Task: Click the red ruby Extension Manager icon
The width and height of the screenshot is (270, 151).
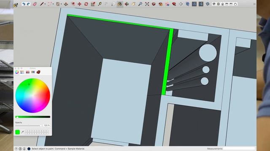Action: [174, 4]
